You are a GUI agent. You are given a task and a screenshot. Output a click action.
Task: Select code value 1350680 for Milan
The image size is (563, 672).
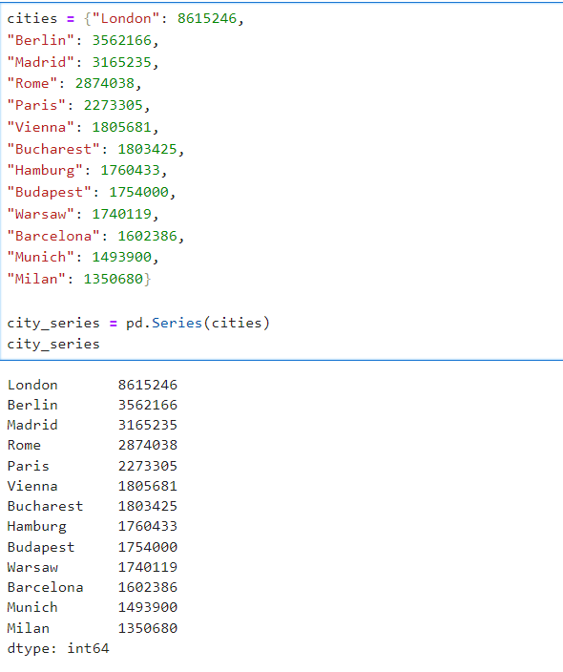click(x=114, y=279)
